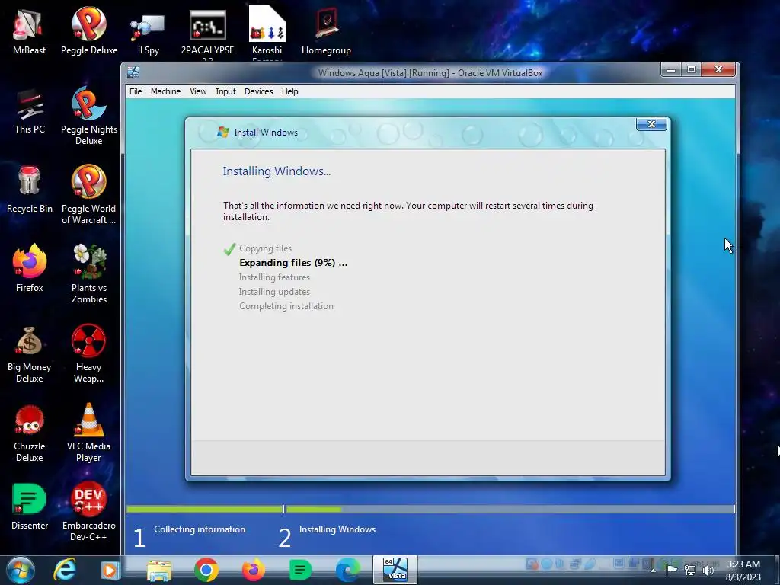
Task: Open the VirtualBox Help menu
Action: point(289,91)
